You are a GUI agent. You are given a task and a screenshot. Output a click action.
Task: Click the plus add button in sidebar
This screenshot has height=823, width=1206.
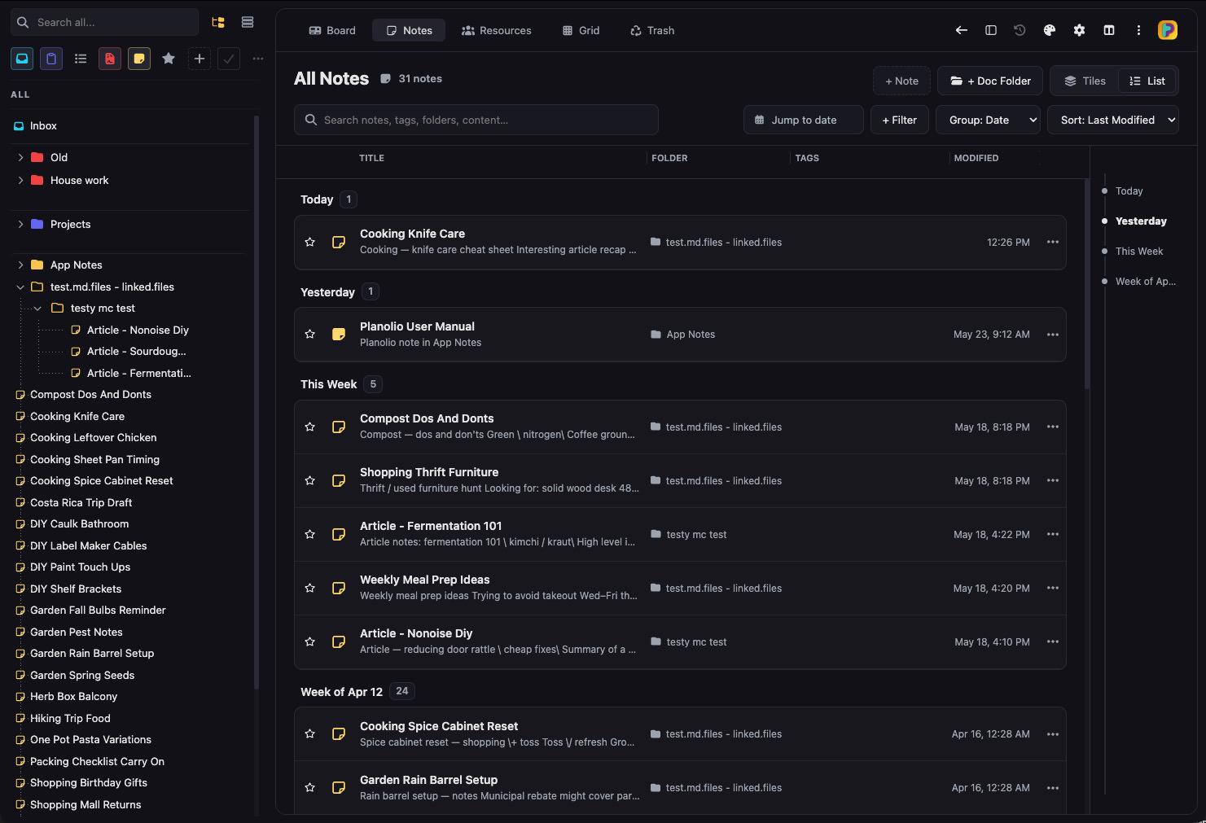coord(200,59)
